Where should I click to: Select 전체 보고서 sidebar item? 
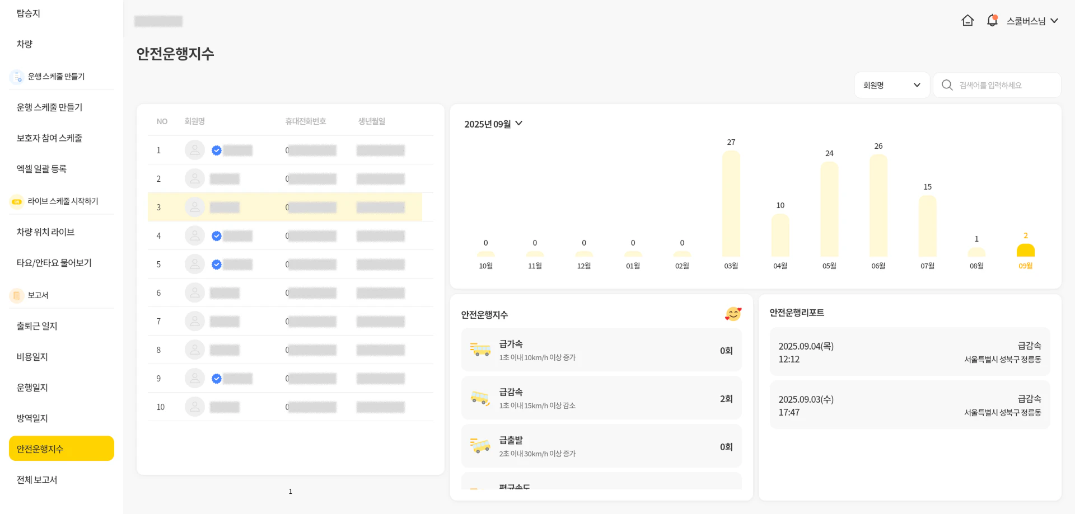[x=37, y=479]
